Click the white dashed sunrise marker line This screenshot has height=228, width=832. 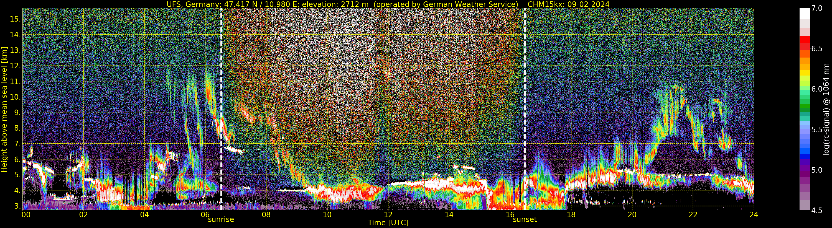coord(221,109)
